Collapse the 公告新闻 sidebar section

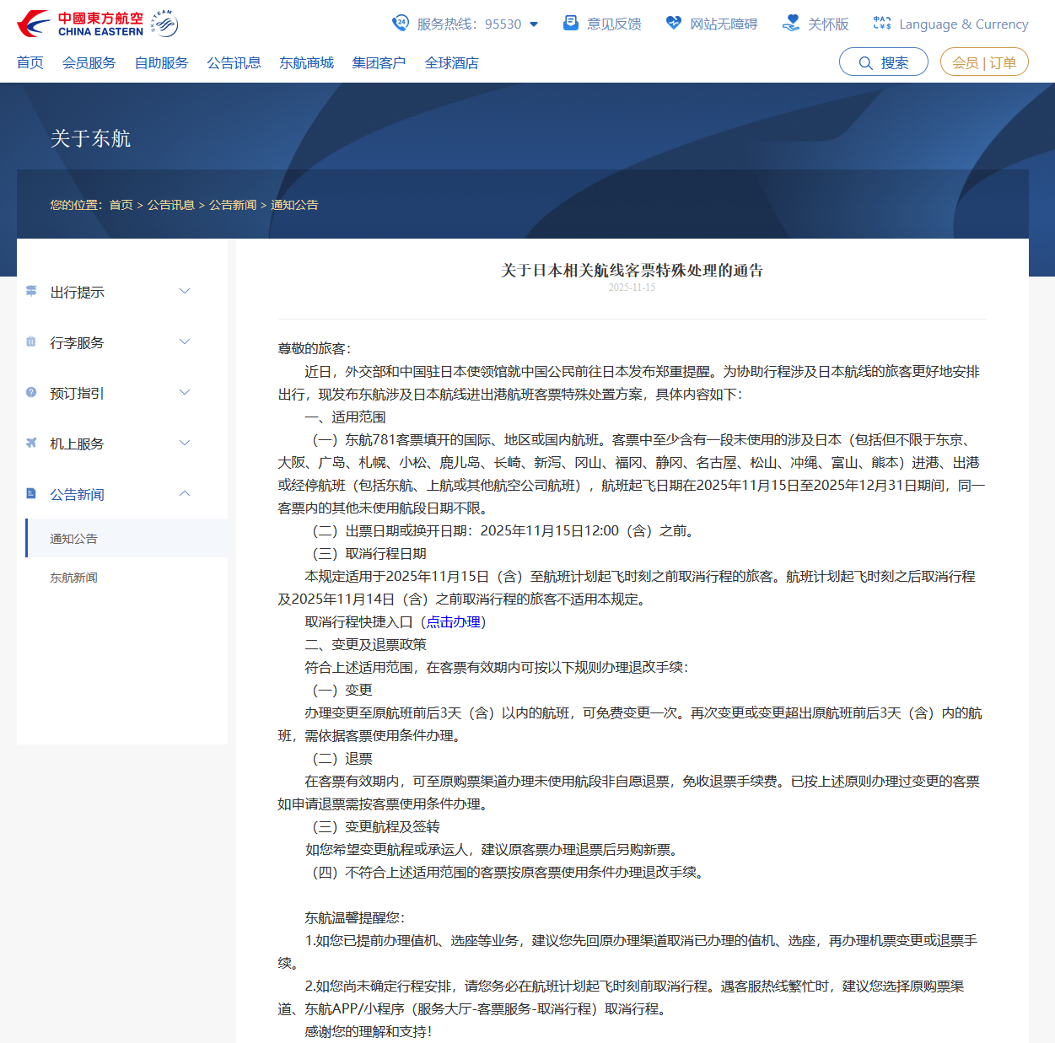[185, 494]
